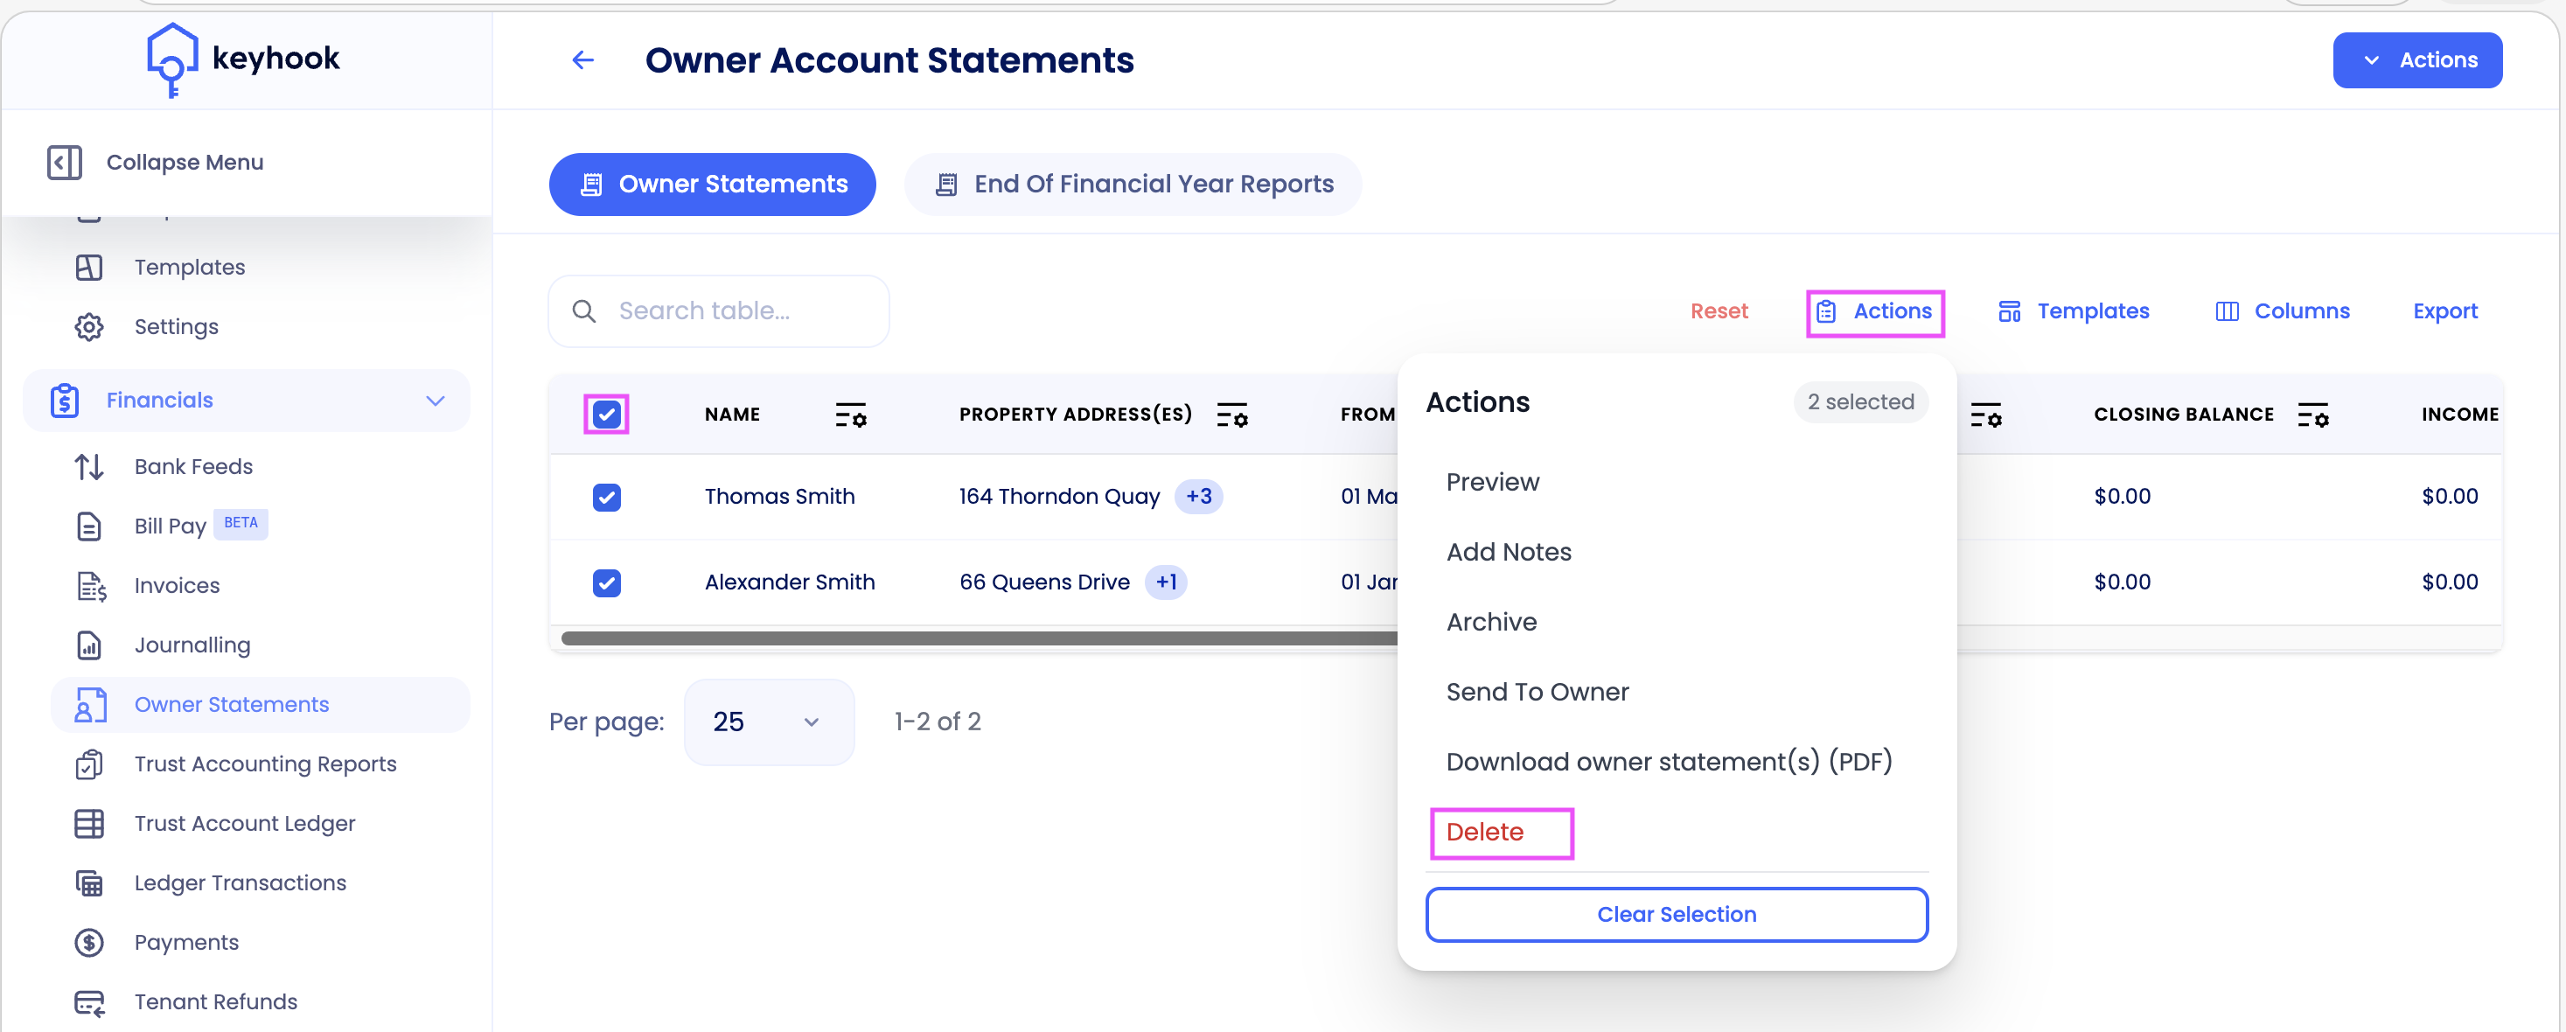
Task: Click the Property Address(es) column header
Action: pos(1075,415)
